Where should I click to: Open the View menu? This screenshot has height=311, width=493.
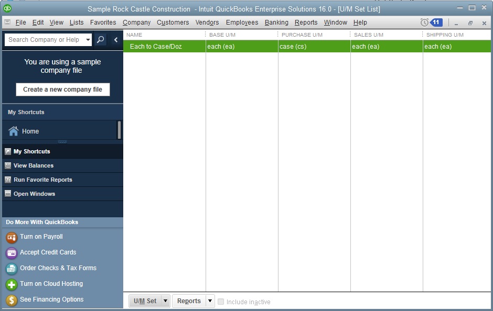click(x=57, y=23)
